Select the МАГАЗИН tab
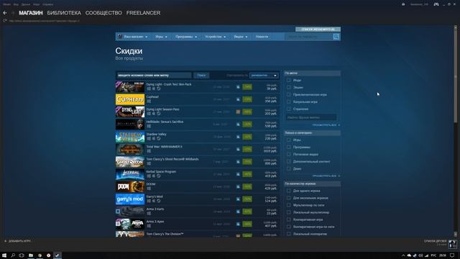The height and width of the screenshot is (259, 460). point(31,13)
